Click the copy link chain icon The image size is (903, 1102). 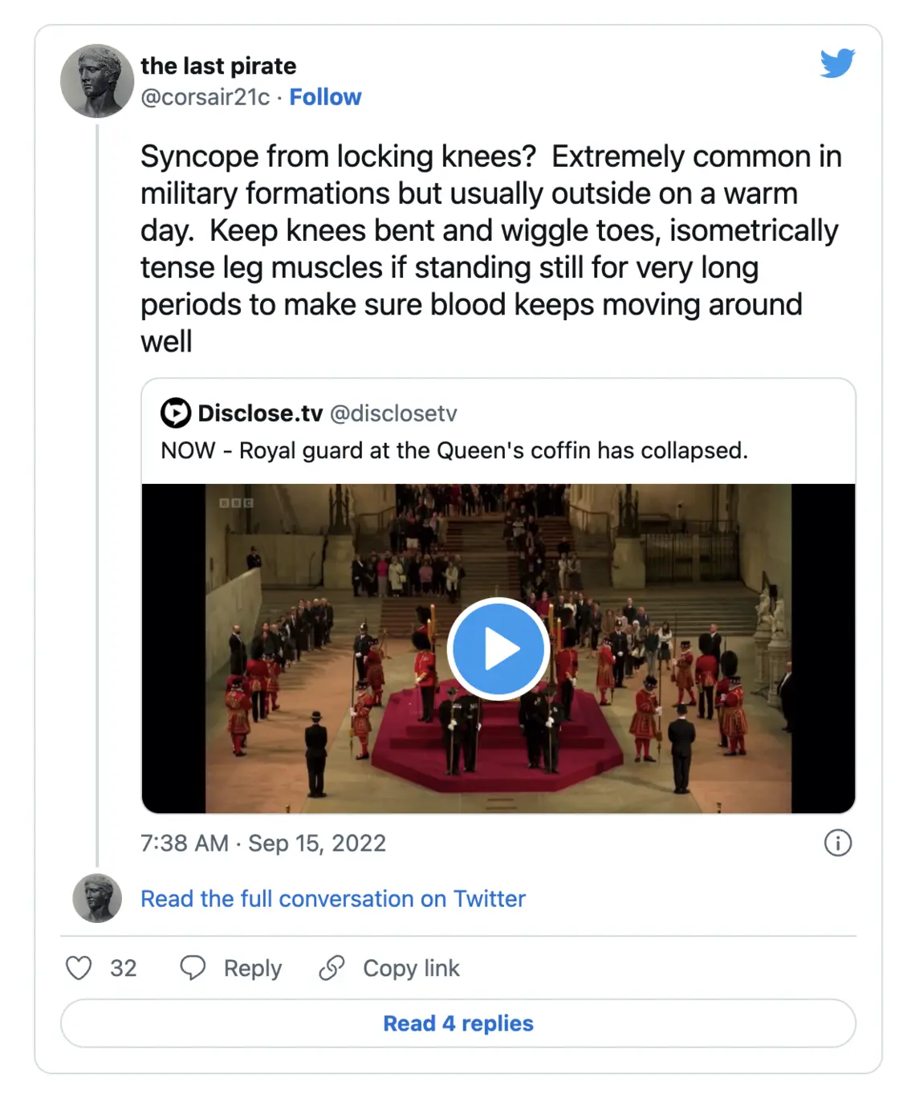tap(332, 968)
